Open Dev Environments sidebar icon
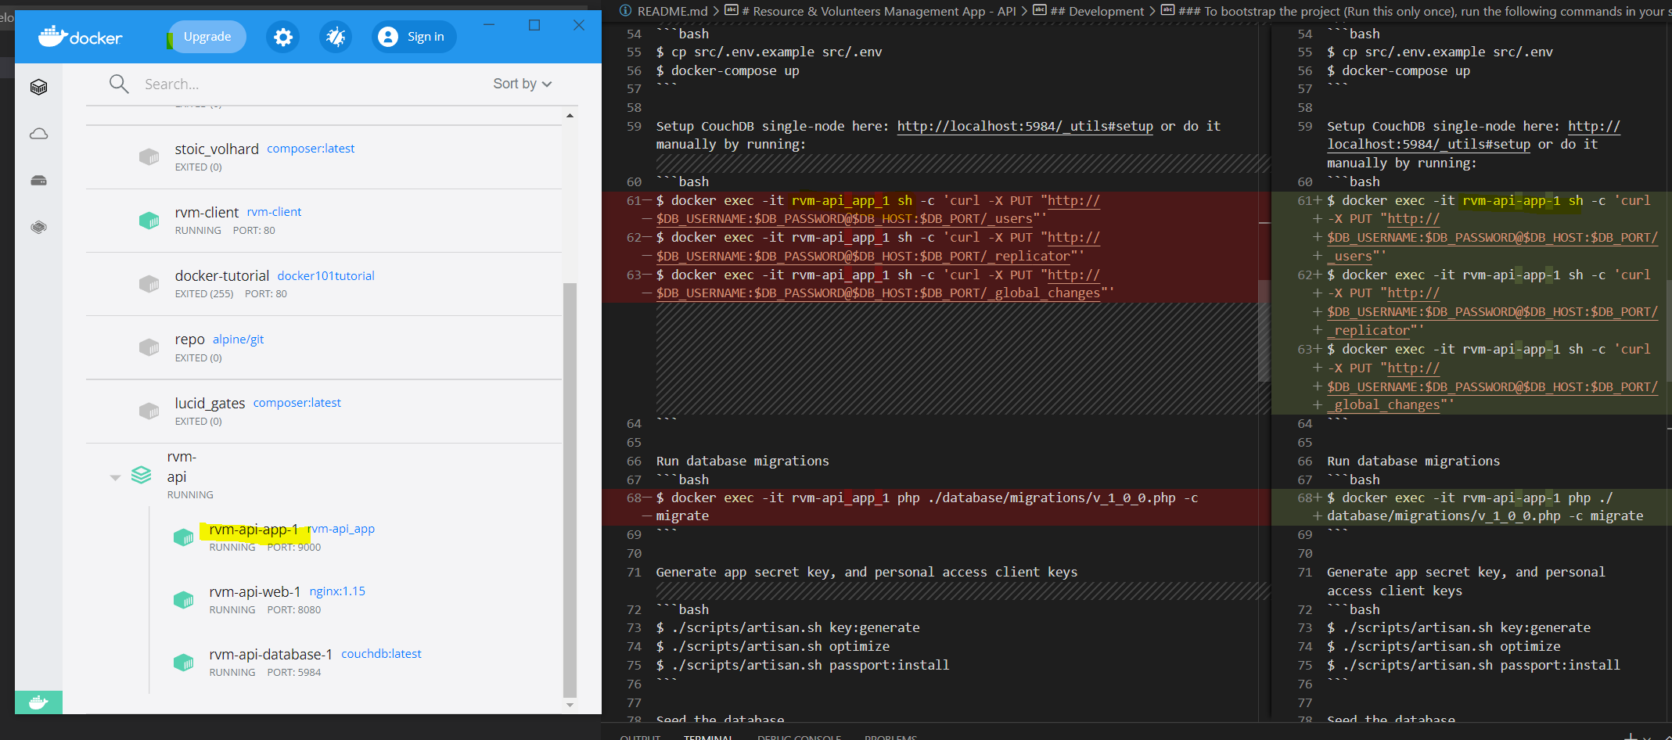The width and height of the screenshot is (1672, 740). click(x=38, y=228)
